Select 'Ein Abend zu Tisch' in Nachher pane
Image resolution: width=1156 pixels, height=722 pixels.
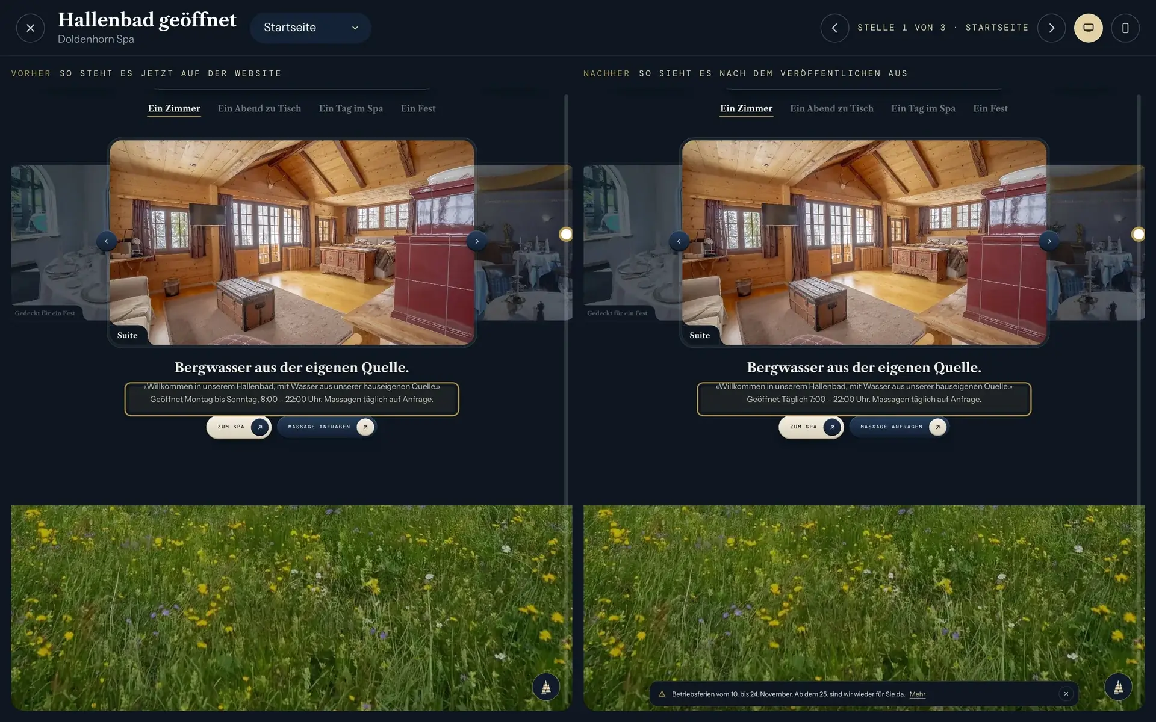point(832,108)
